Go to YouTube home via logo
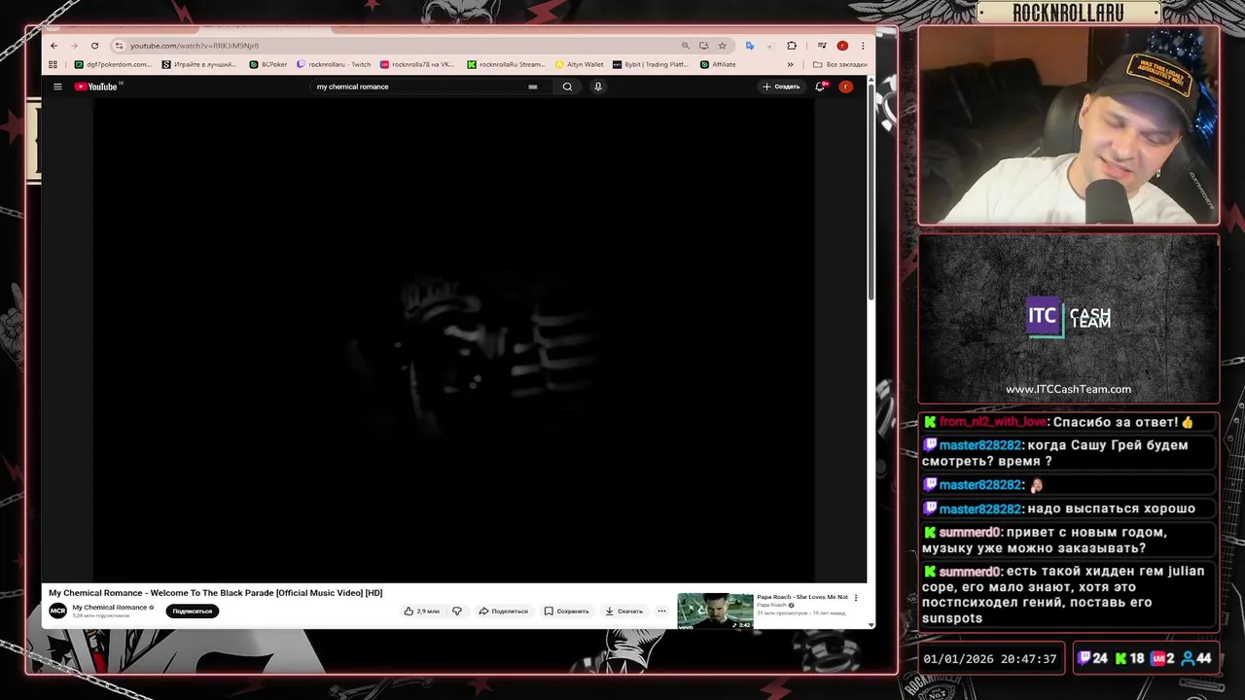 96,87
